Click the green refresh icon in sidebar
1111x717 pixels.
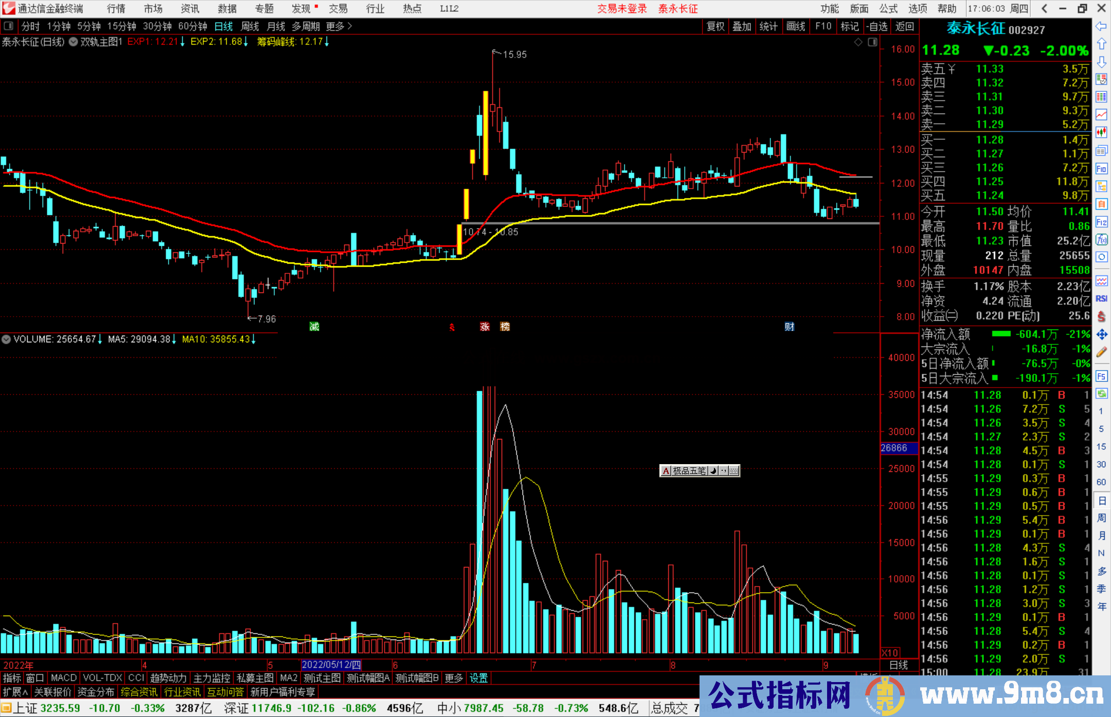(x=1101, y=394)
